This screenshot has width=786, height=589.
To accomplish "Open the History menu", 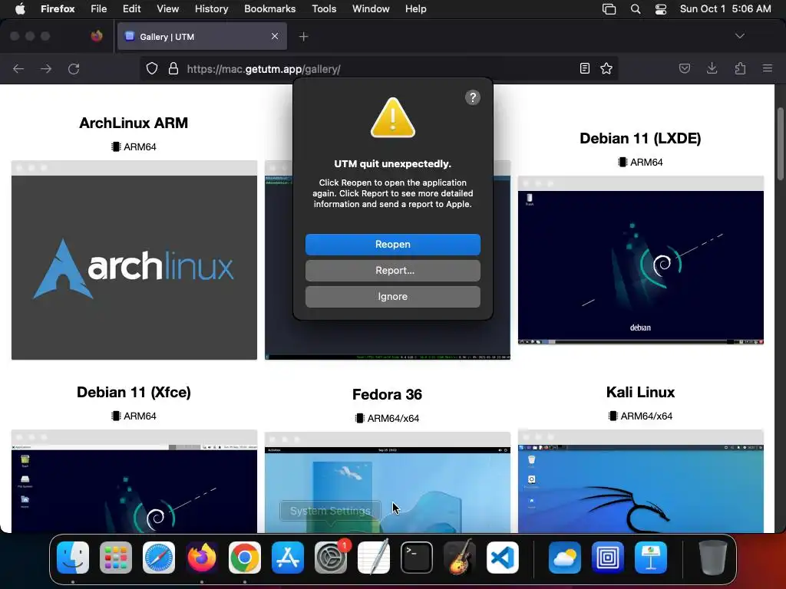I will pyautogui.click(x=211, y=9).
